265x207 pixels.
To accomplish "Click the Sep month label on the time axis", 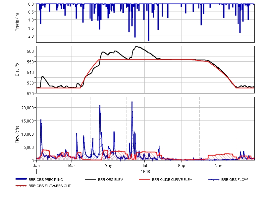I will (x=182, y=166).
